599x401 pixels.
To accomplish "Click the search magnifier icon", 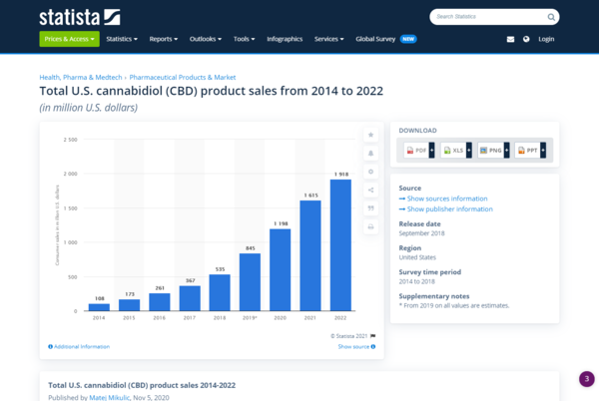I will 551,17.
